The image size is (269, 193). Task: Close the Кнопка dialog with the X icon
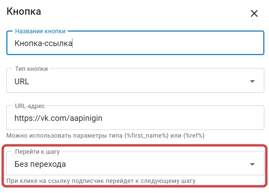254,13
